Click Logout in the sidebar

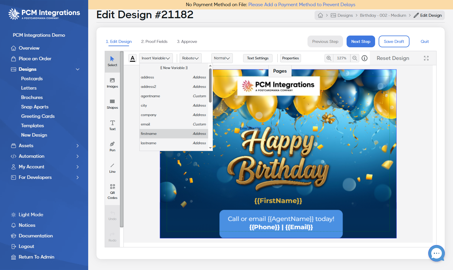[26, 246]
